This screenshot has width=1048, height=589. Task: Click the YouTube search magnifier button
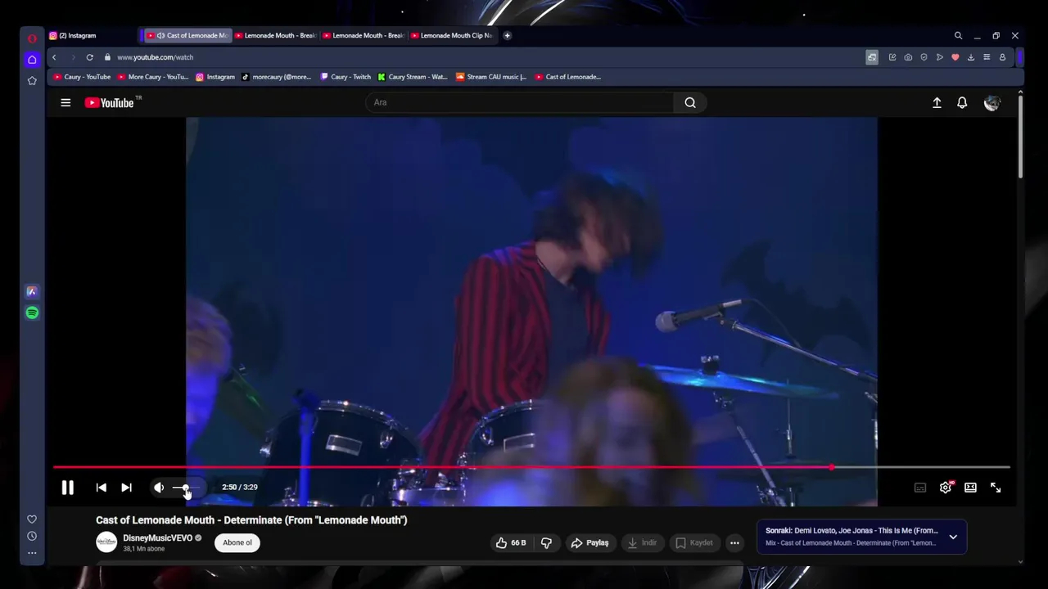[x=690, y=102]
